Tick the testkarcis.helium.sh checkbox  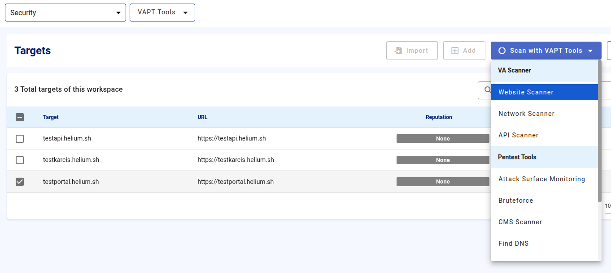pyautogui.click(x=20, y=160)
